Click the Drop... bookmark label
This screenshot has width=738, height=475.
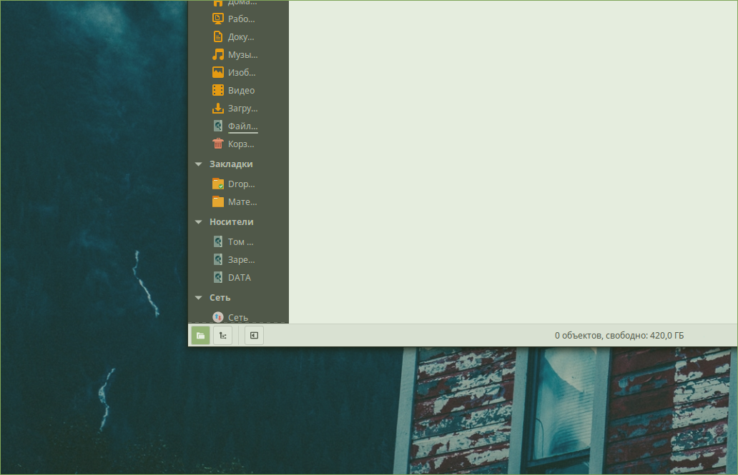click(x=242, y=184)
